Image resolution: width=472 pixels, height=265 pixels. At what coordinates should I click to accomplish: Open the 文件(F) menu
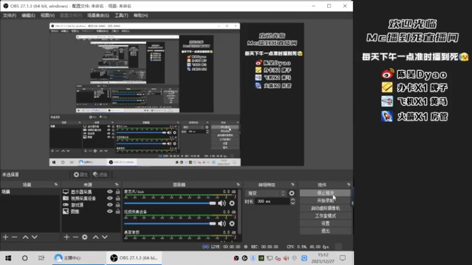click(9, 16)
